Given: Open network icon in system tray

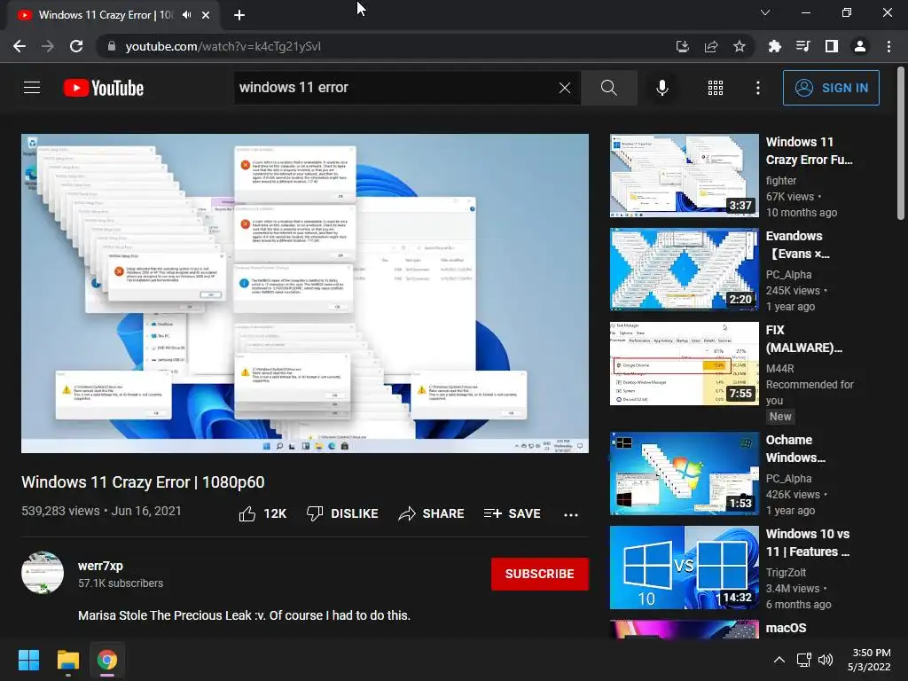Looking at the screenshot, I should point(803,660).
